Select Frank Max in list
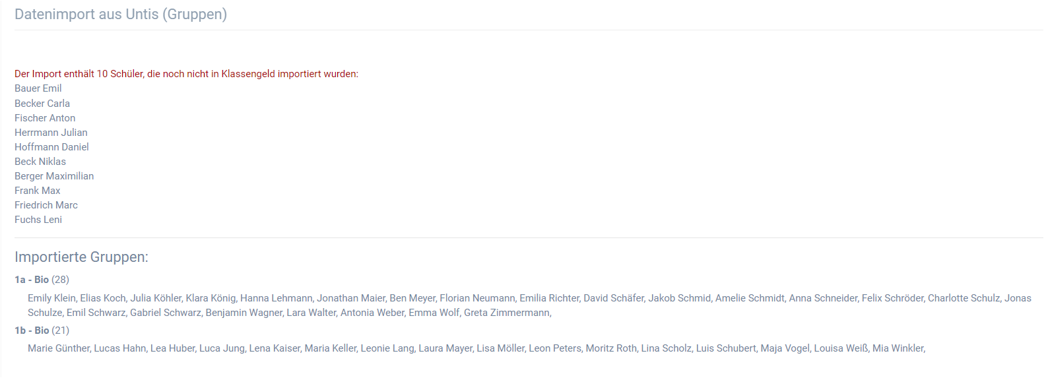The height and width of the screenshot is (378, 1044). (x=38, y=191)
